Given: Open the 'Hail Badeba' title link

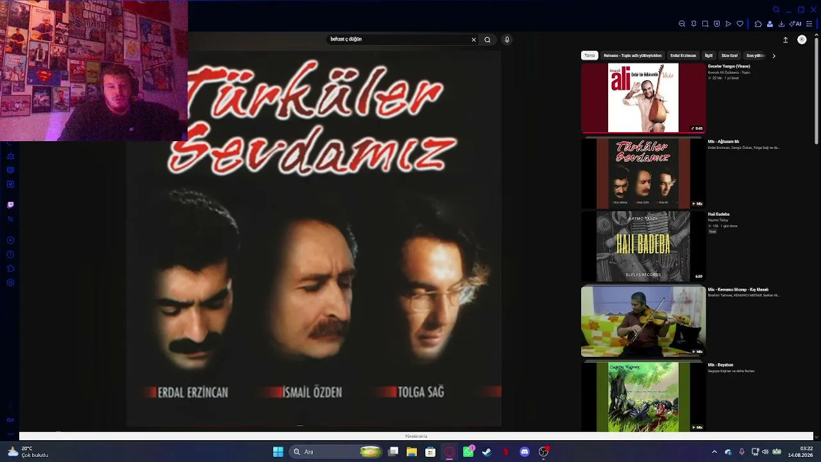Looking at the screenshot, I should click(x=718, y=214).
